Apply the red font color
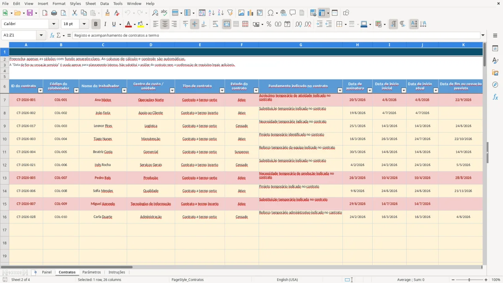This screenshot has height=283, width=503. 128,24
